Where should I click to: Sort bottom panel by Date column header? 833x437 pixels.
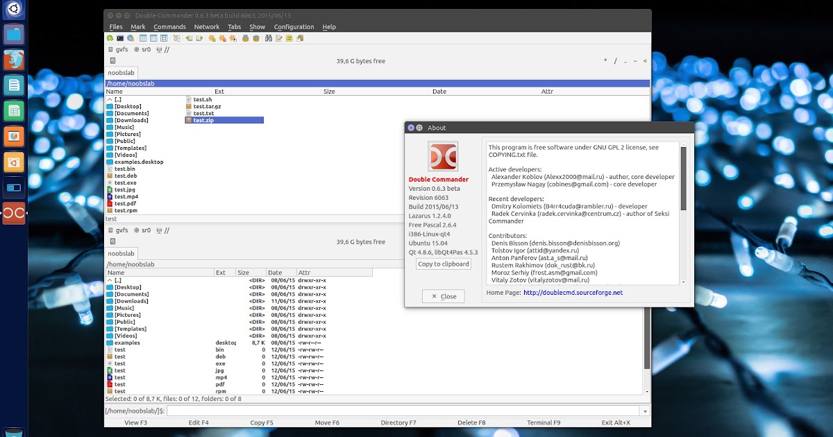coord(281,273)
